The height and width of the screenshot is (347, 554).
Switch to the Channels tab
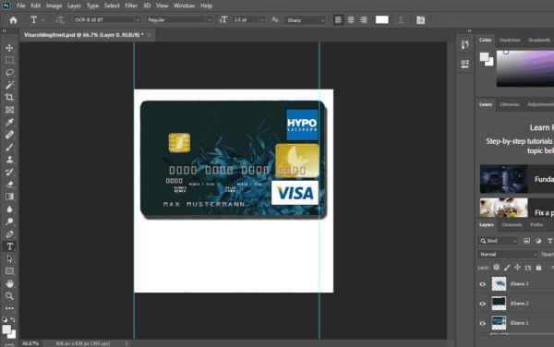click(x=512, y=224)
